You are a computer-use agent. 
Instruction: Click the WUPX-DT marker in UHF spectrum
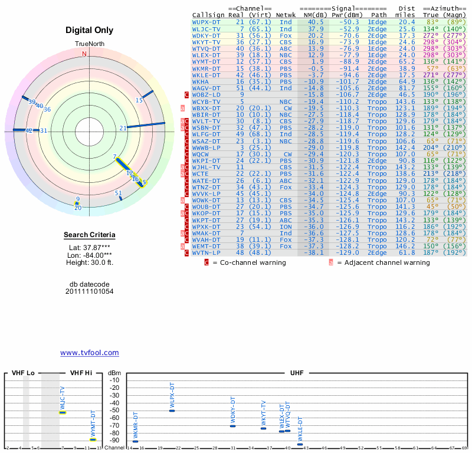click(x=172, y=410)
